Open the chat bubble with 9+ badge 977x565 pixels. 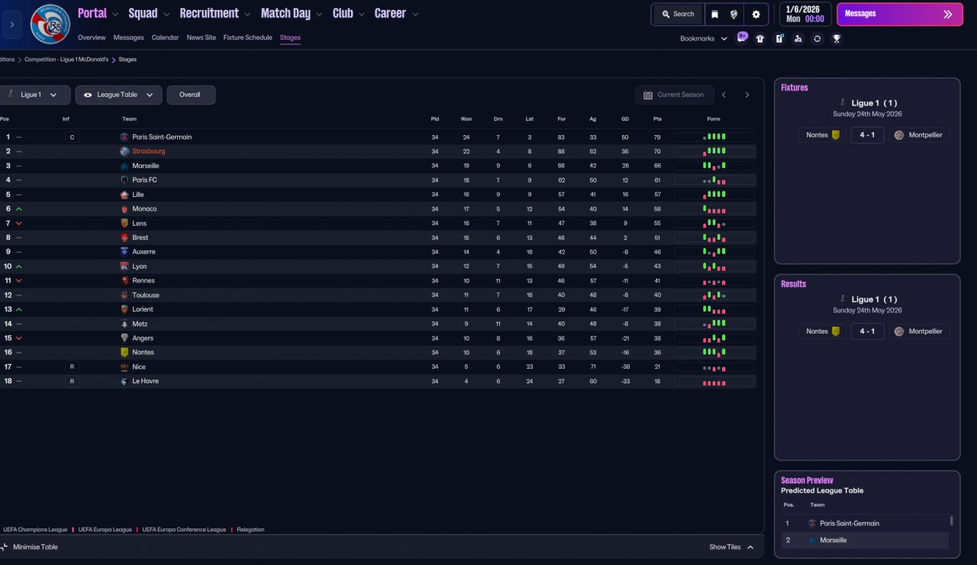coord(741,38)
